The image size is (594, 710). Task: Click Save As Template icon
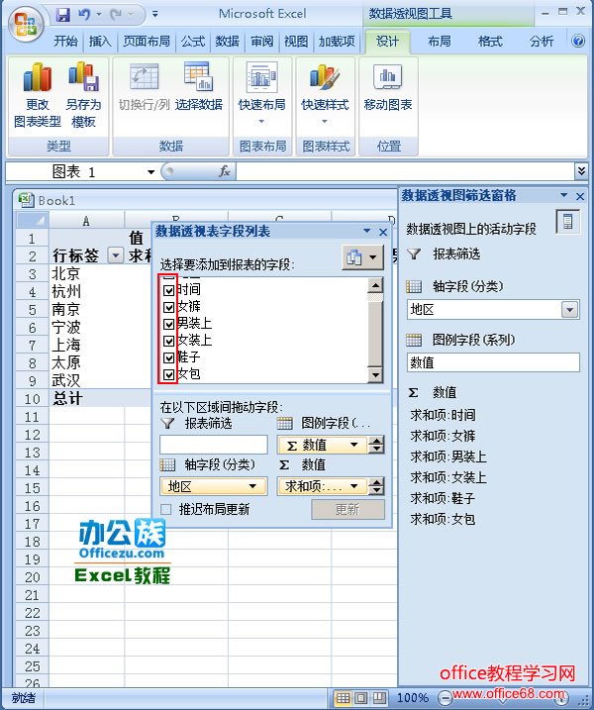[83, 95]
